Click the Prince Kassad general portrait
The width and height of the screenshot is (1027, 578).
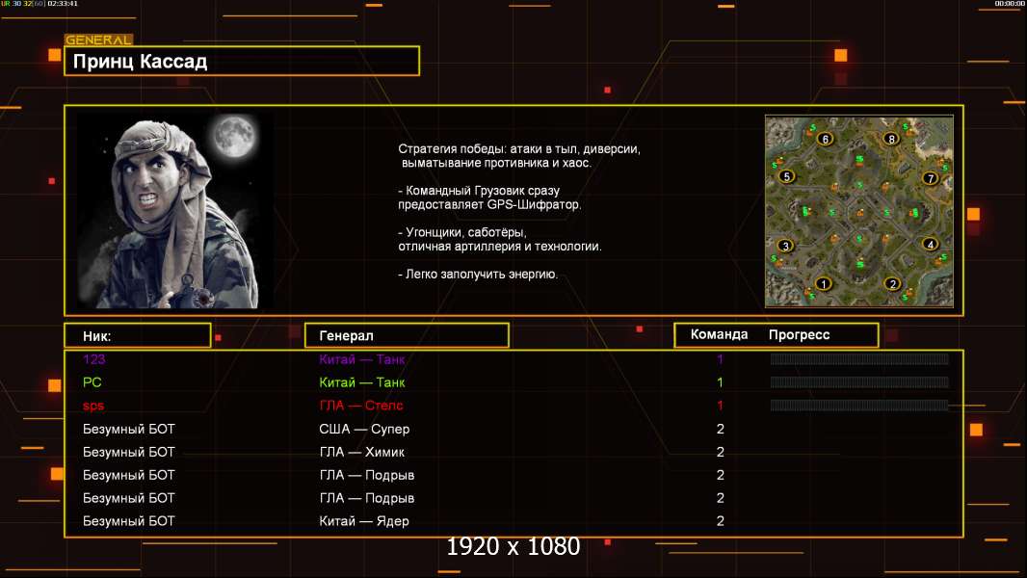tap(174, 211)
